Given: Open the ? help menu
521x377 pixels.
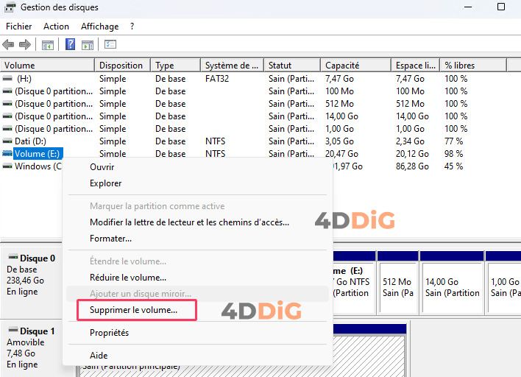Looking at the screenshot, I should click(x=132, y=27).
